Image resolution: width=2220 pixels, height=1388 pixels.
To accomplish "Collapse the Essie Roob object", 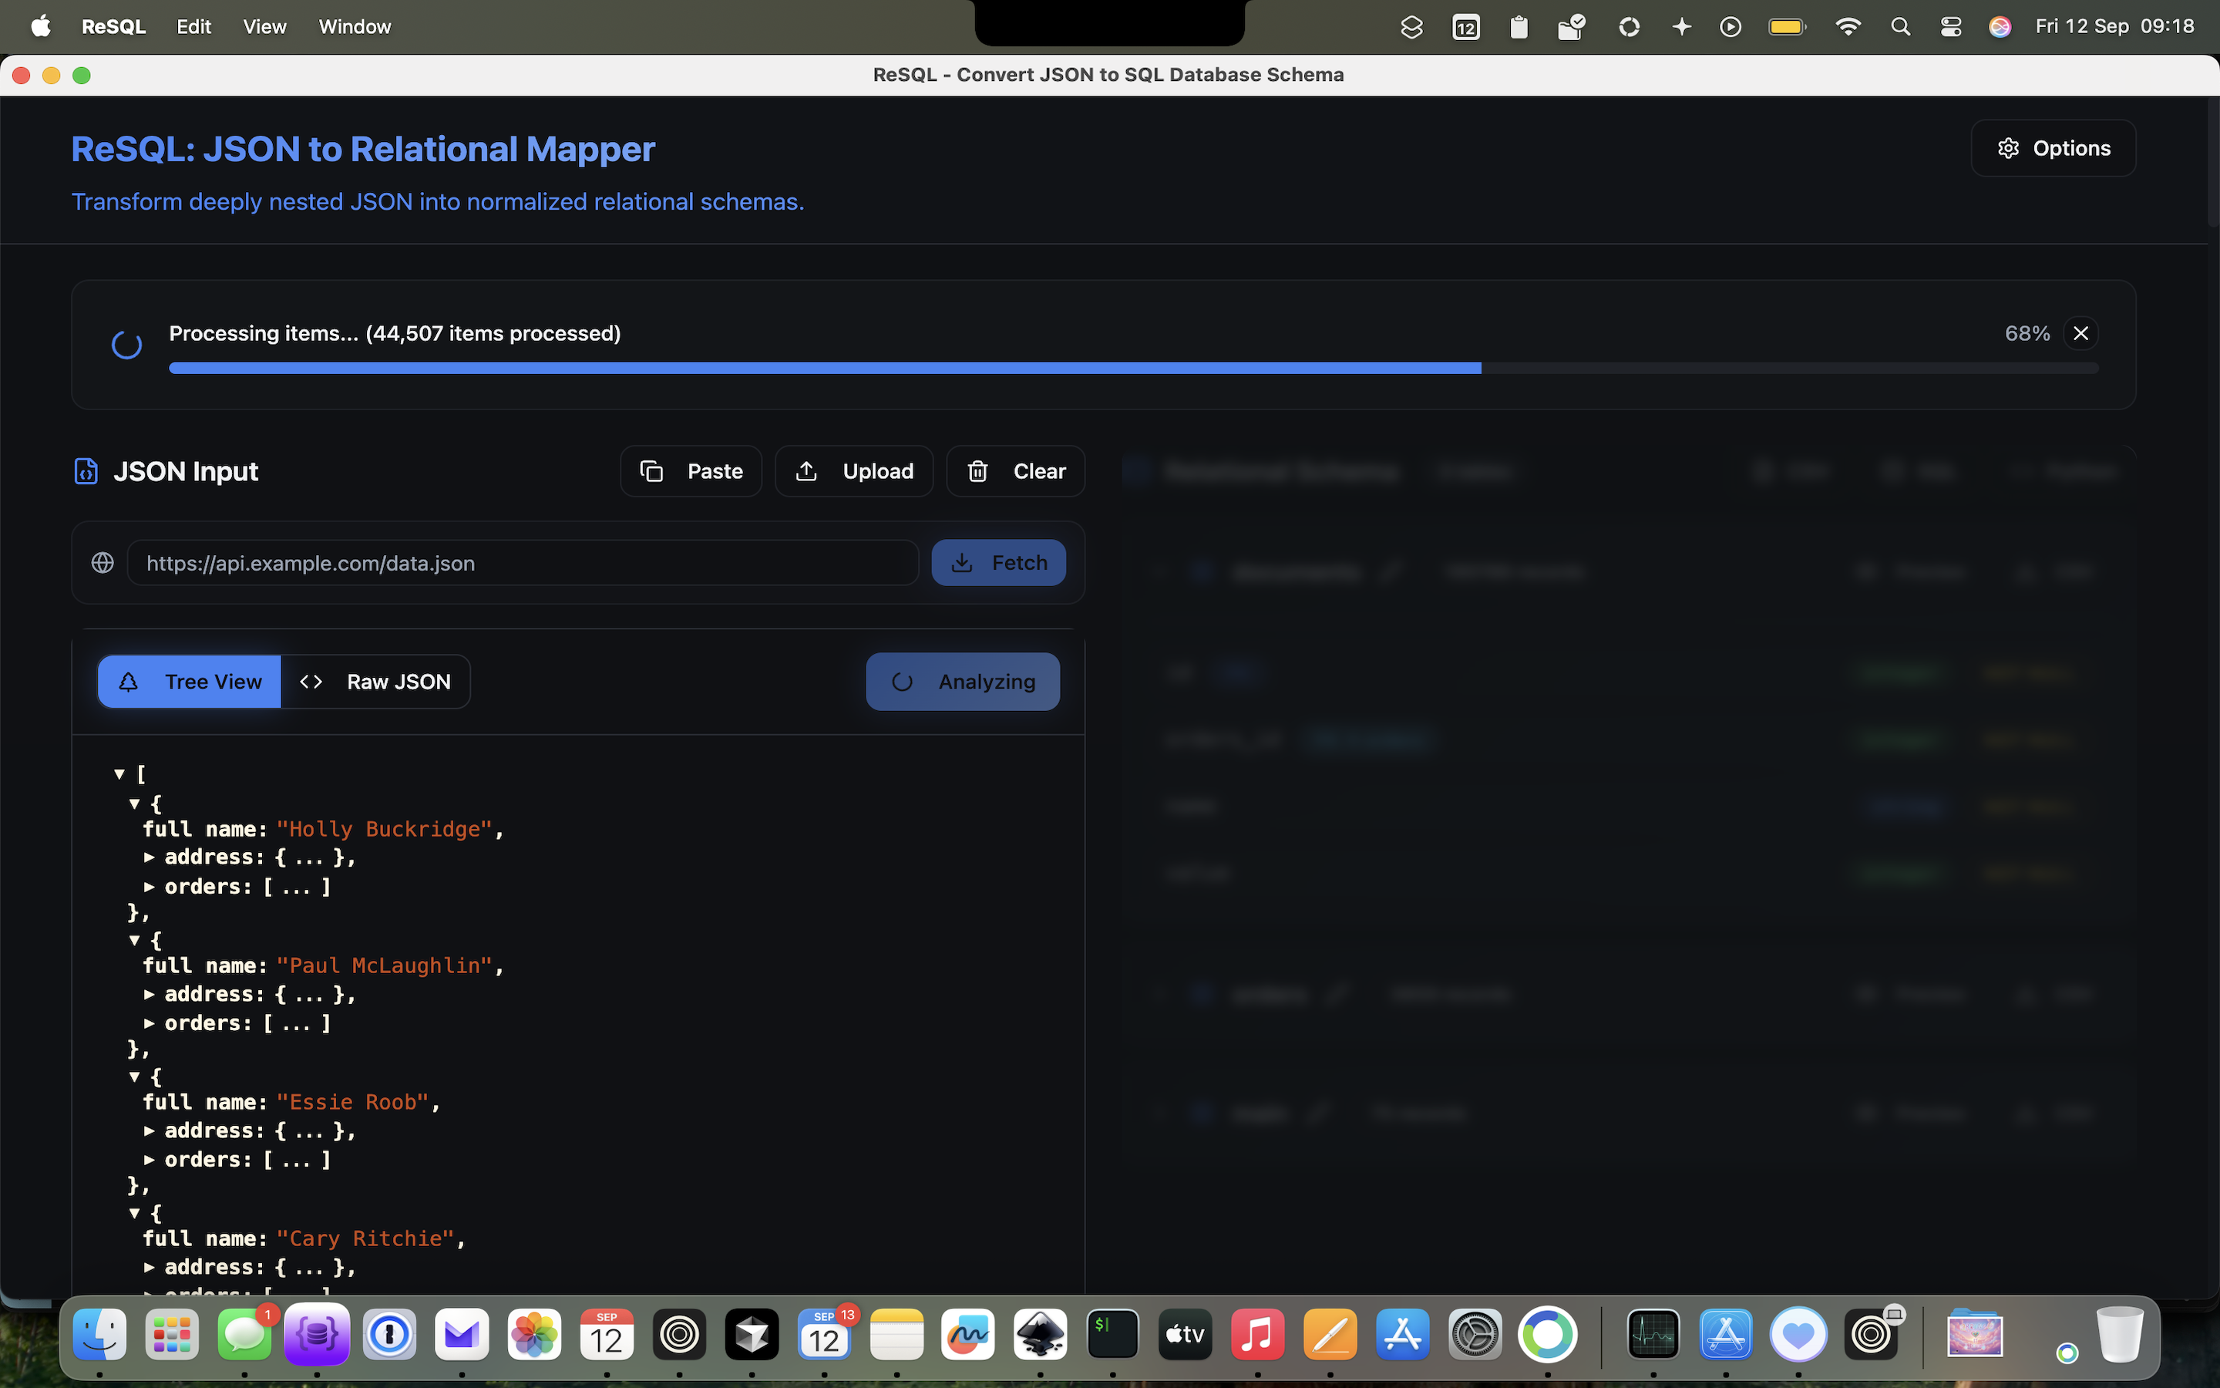I will click(135, 1076).
